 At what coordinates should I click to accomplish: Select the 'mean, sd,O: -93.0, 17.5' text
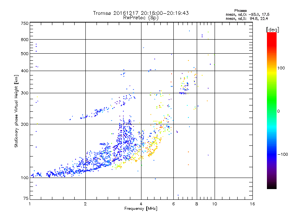pos(247,14)
